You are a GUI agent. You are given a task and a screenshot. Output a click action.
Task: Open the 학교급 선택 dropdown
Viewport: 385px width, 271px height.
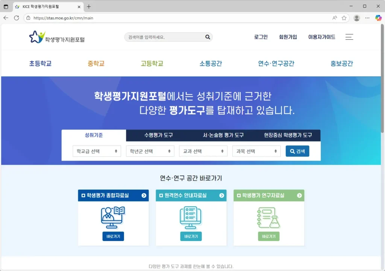pyautogui.click(x=97, y=151)
